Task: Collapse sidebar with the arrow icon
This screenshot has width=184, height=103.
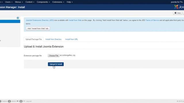Action: pyautogui.click(x=18, y=18)
